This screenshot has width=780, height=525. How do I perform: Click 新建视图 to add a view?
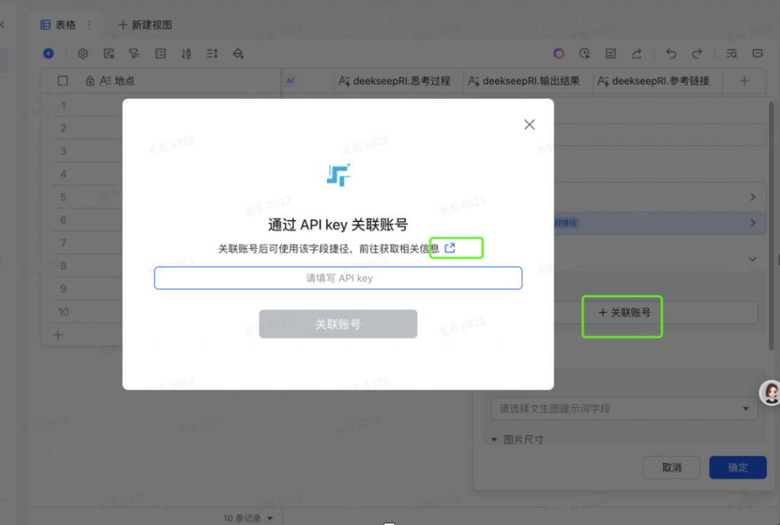tap(145, 25)
